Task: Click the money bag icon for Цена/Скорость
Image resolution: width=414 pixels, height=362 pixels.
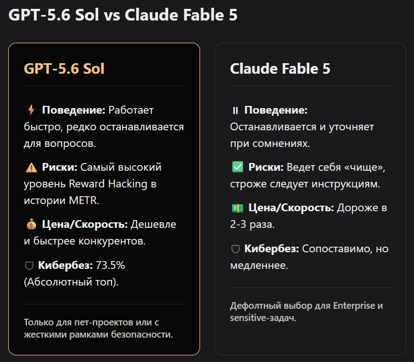Action: point(32,225)
